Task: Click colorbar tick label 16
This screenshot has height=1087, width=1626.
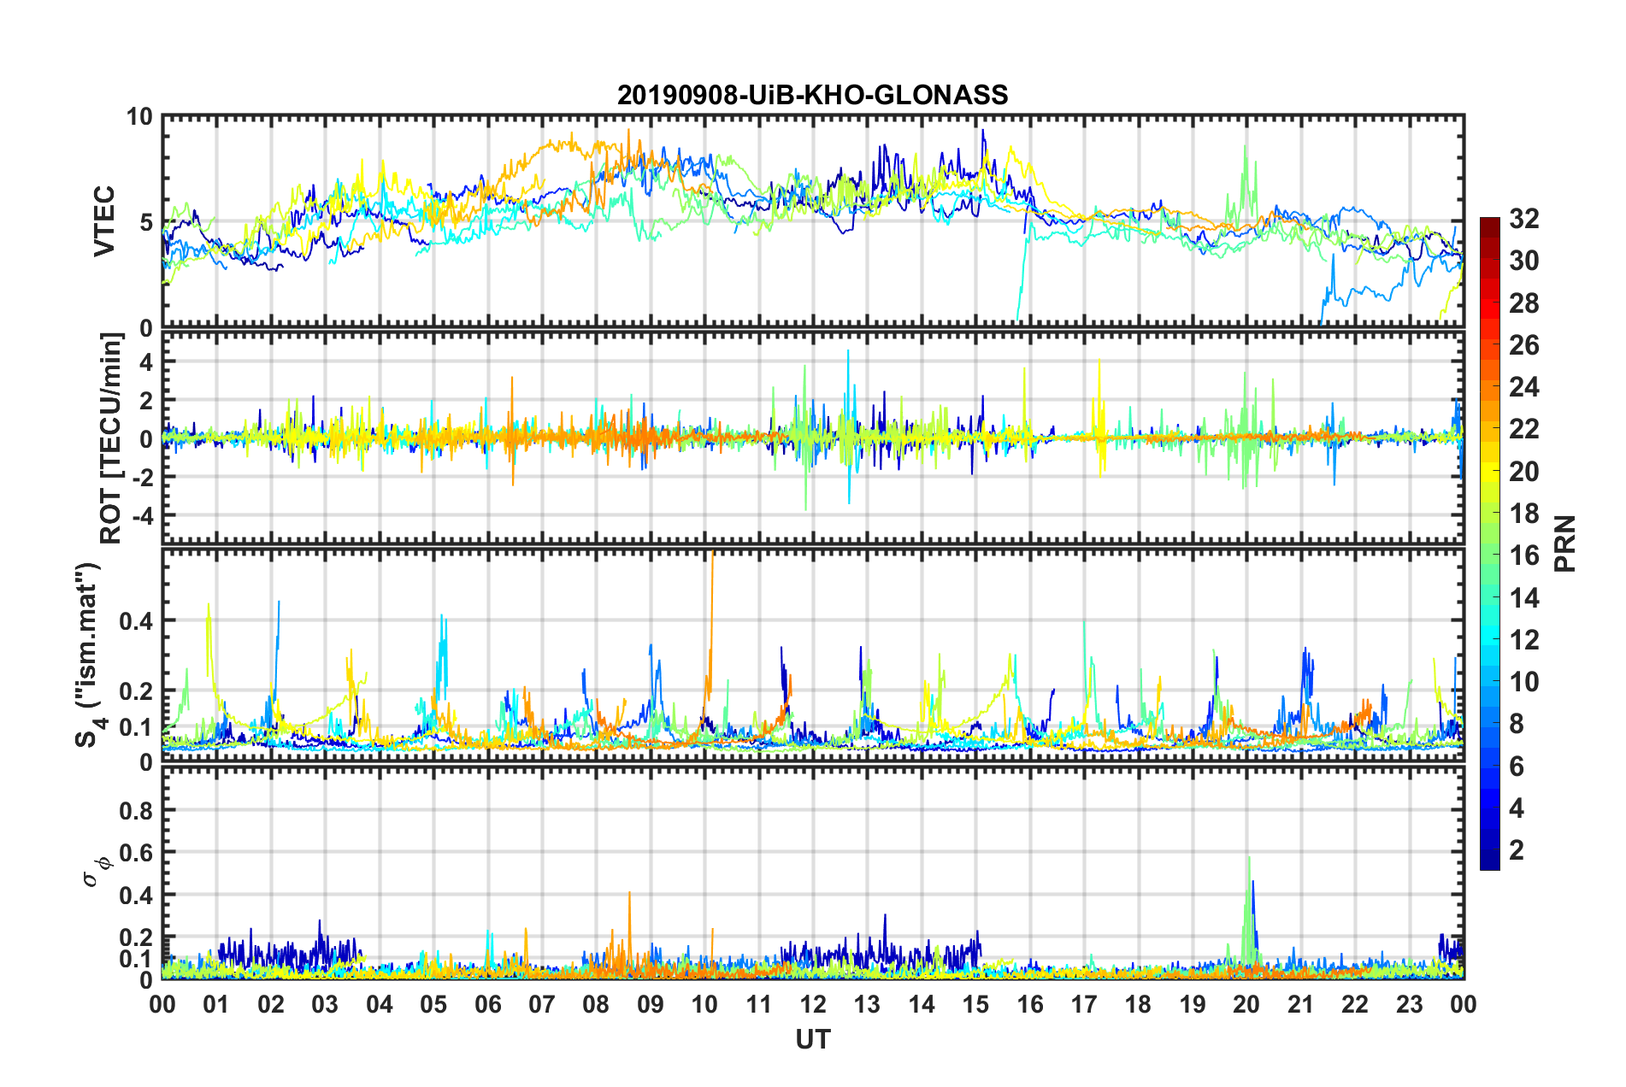Action: point(1523,555)
